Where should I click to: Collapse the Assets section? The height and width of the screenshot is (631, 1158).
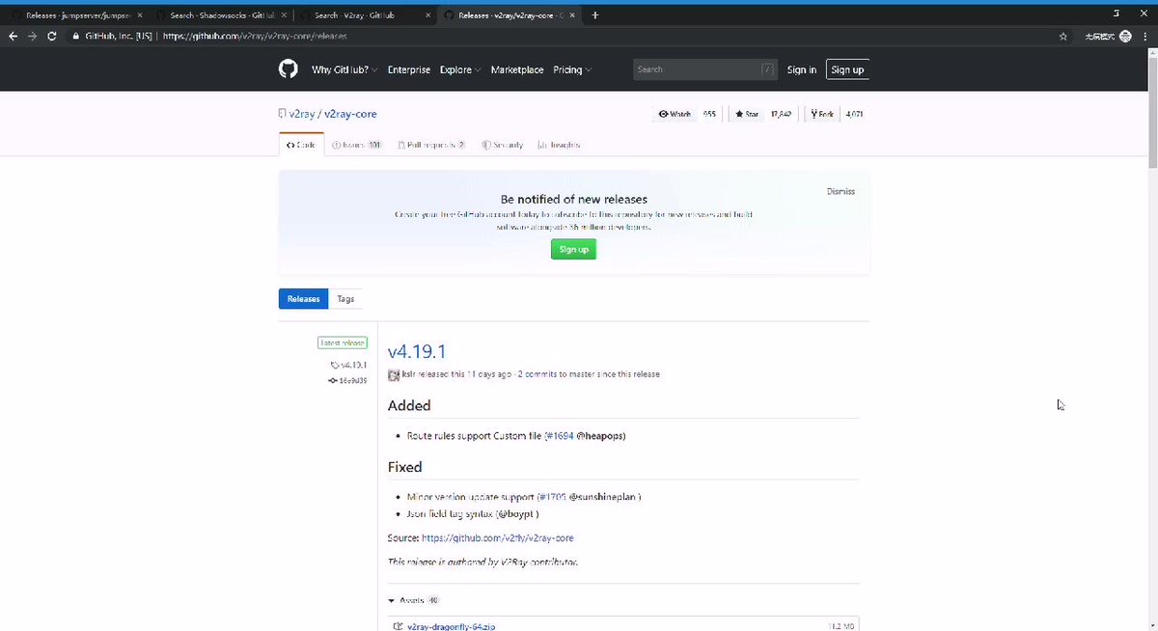point(413,600)
